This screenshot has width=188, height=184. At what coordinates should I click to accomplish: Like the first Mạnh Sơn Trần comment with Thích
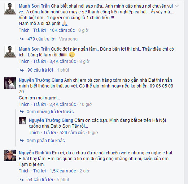pyautogui.click(x=24, y=30)
